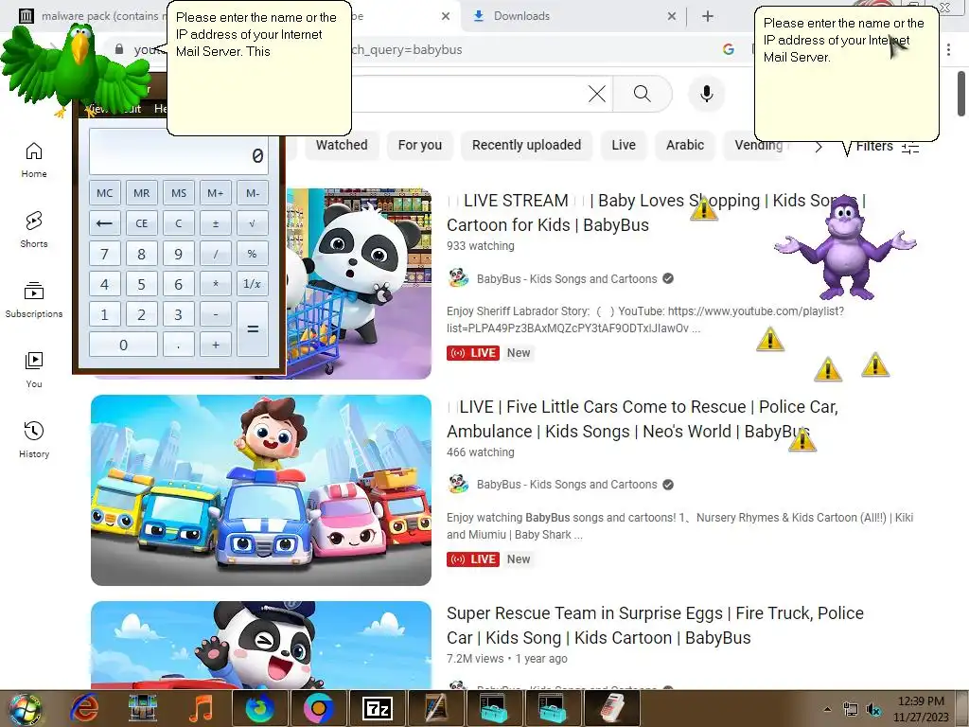
Task: Click the page vertical scrollbar thumb
Action: (x=961, y=94)
